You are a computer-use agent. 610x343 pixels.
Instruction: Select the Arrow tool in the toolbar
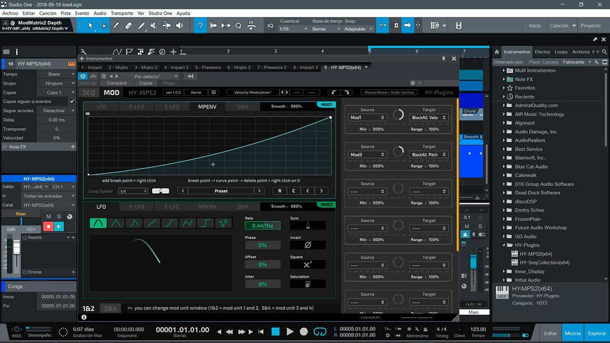coord(90,25)
